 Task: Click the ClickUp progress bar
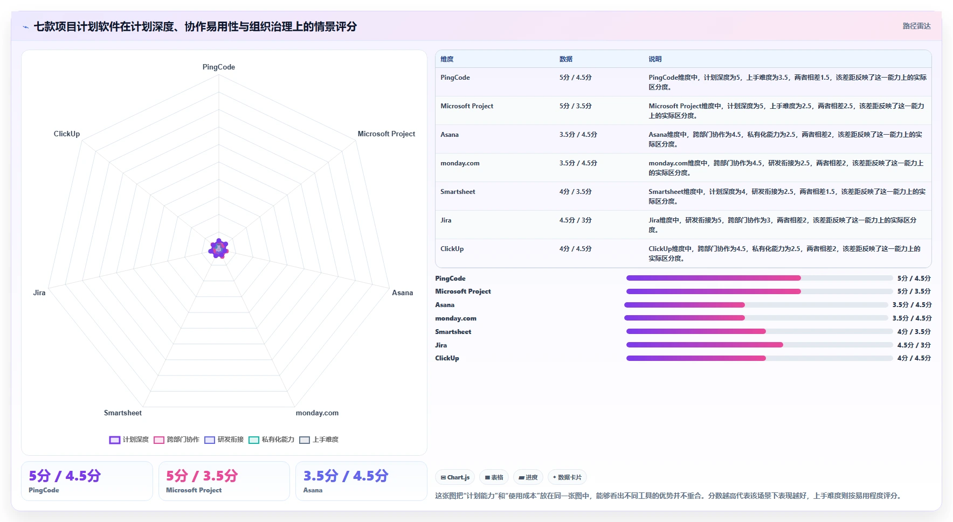[759, 358]
